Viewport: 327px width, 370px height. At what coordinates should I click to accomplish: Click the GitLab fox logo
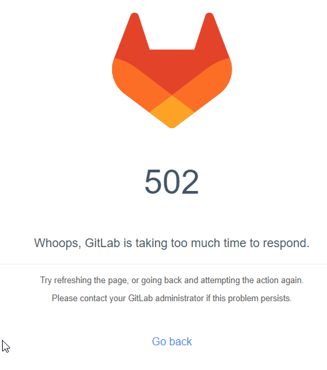tap(172, 70)
